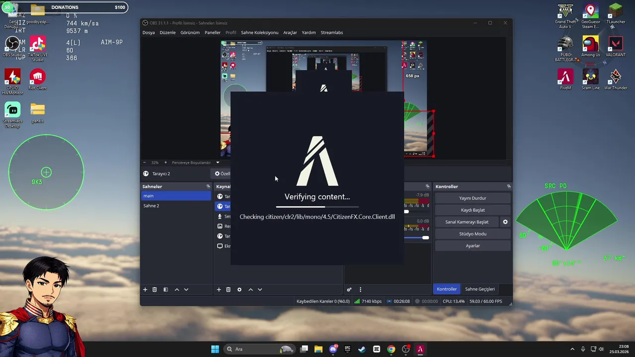This screenshot has height=357, width=635.
Task: Open Epic Games Launcher from taskbar
Action: pos(348,349)
